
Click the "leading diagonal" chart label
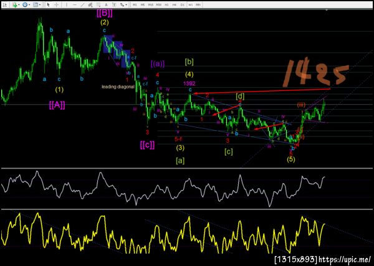118,87
